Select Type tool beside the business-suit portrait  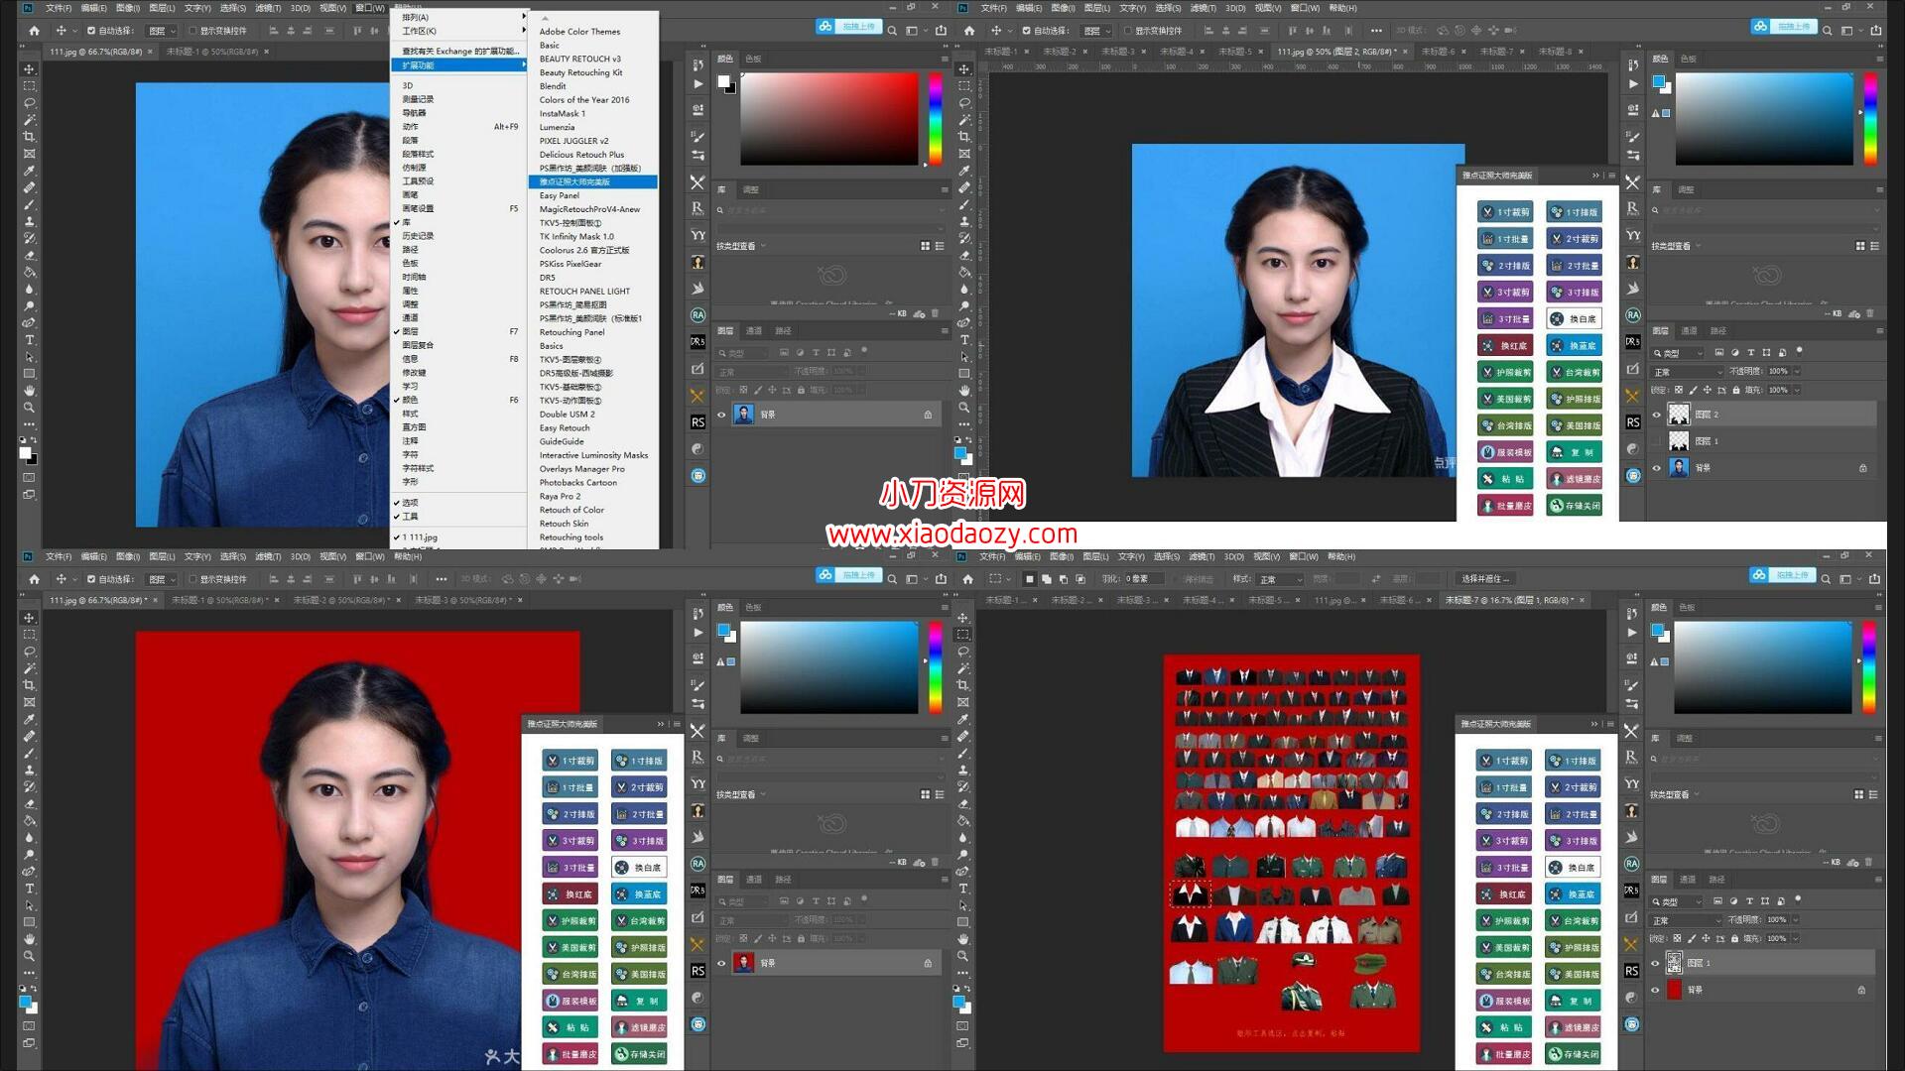tap(963, 340)
